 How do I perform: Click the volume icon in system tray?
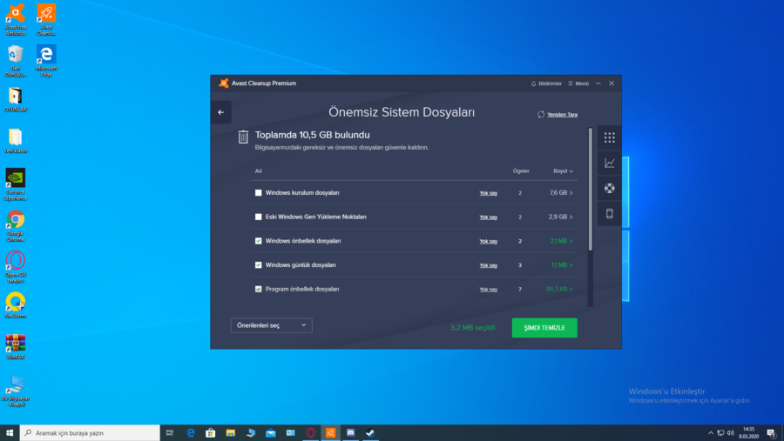(730, 433)
